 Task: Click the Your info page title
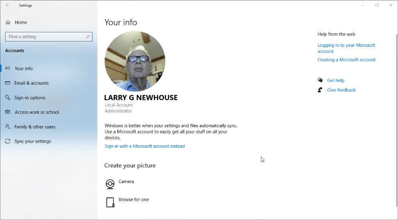(x=121, y=22)
